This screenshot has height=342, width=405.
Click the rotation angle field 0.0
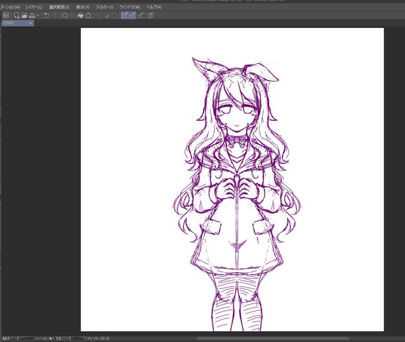point(60,338)
